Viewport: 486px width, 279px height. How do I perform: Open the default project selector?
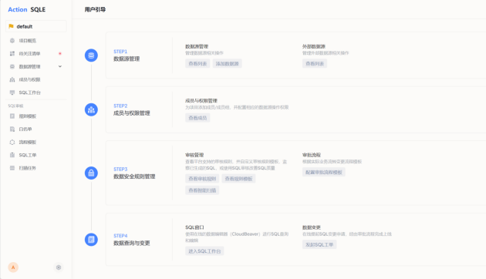pyautogui.click(x=36, y=26)
